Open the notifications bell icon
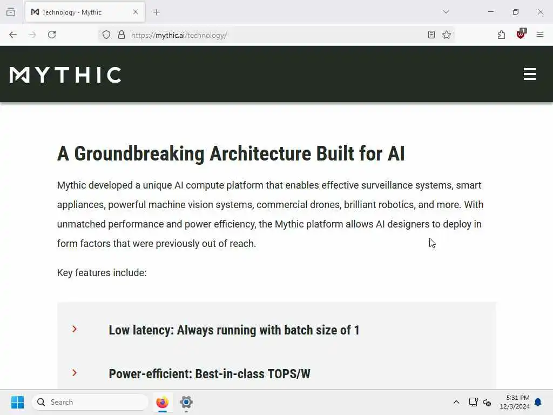 pos(538,402)
